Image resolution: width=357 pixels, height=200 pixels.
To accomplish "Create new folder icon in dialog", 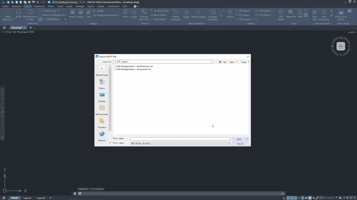I will (225, 62).
